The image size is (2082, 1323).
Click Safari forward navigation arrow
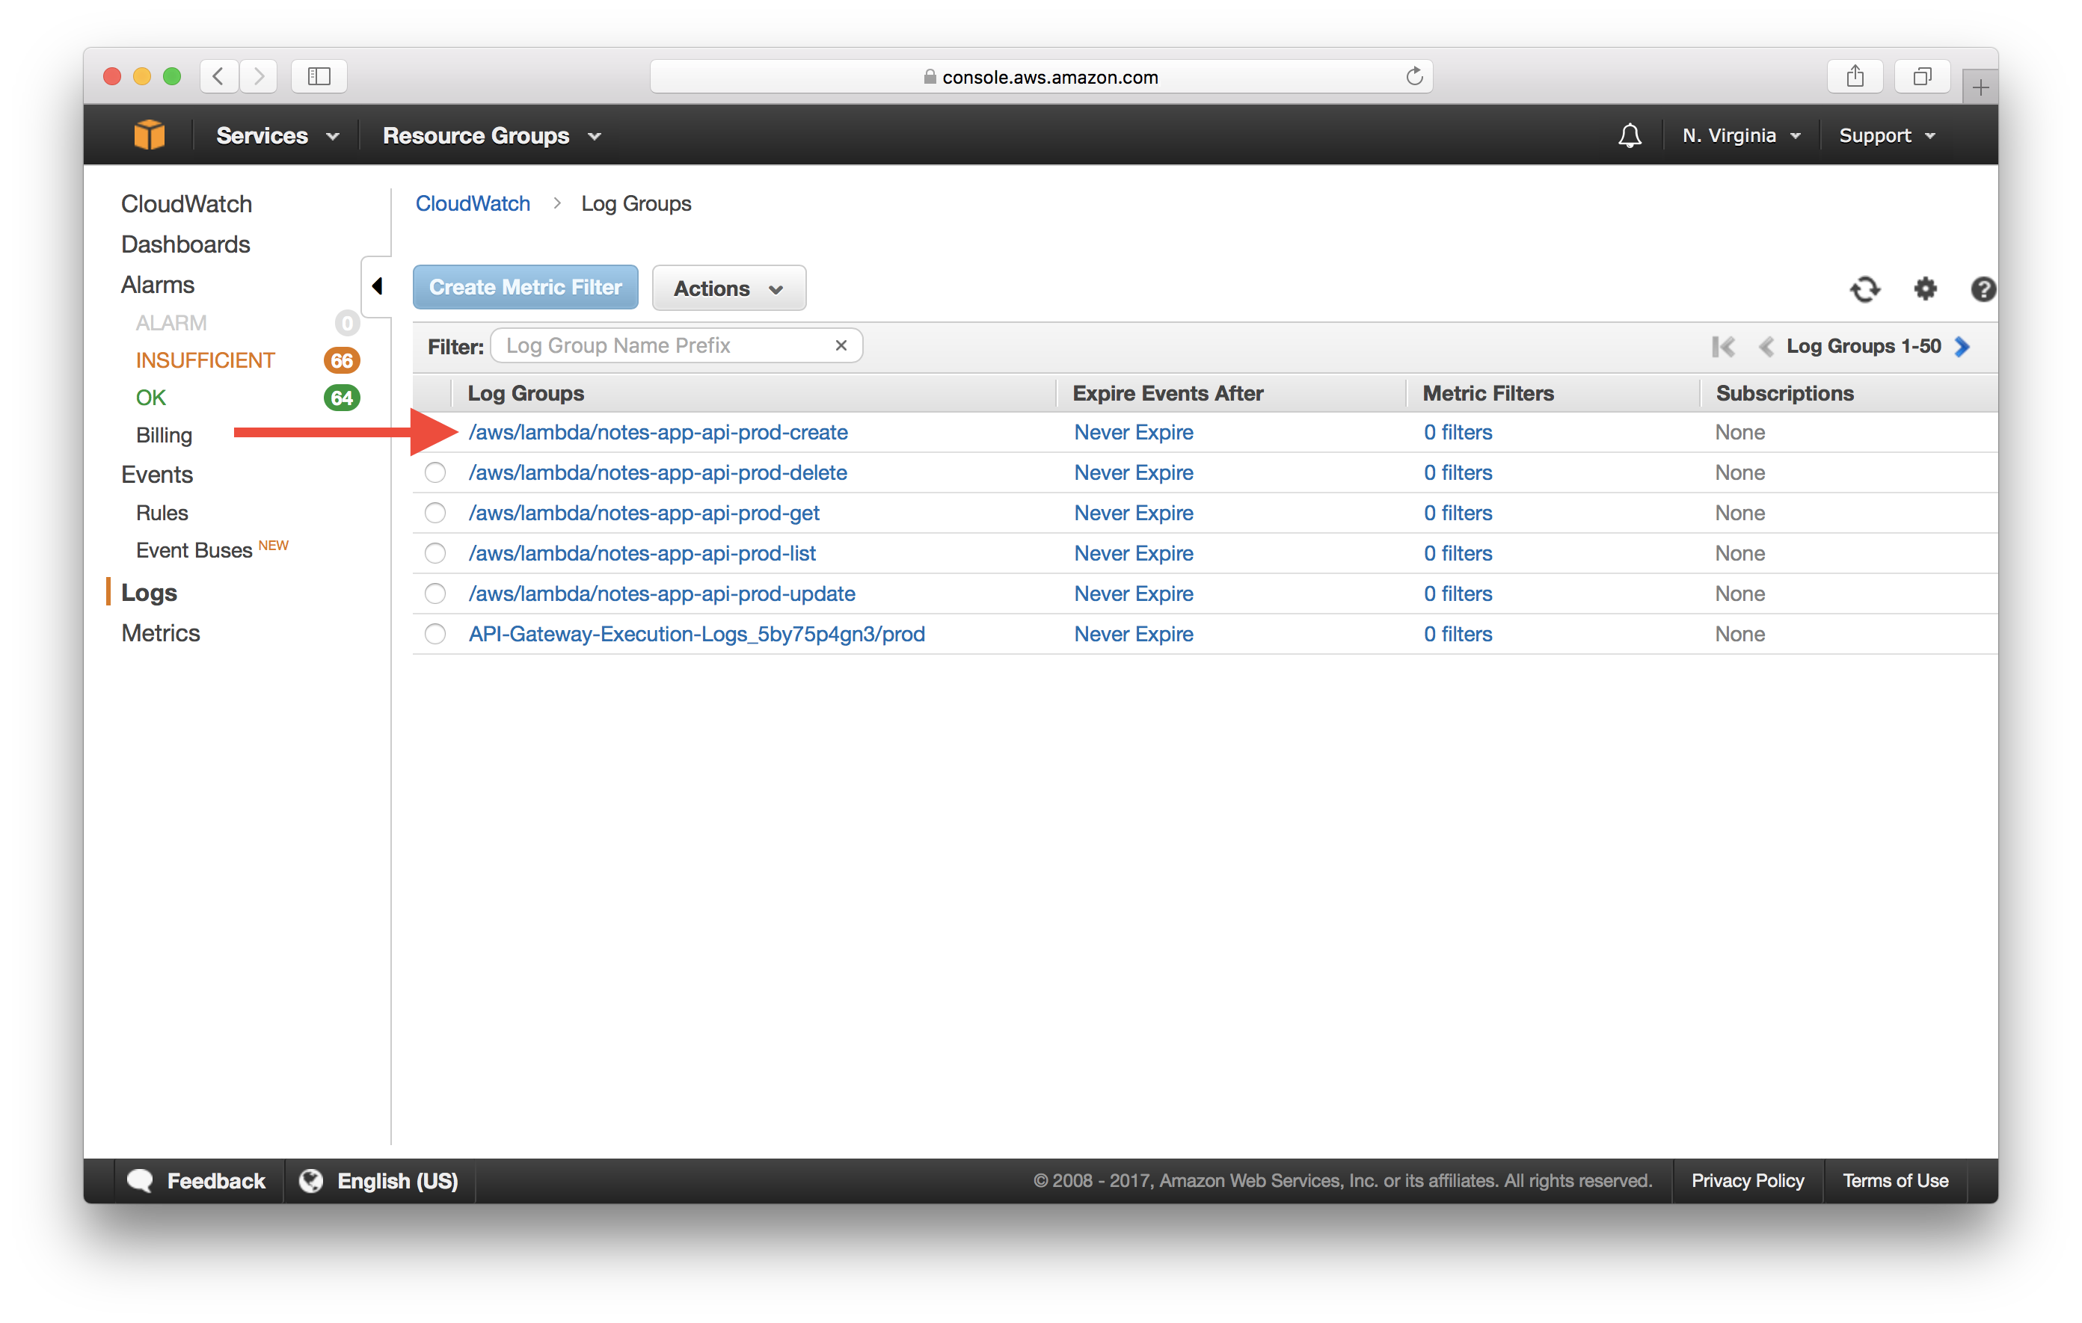[259, 76]
